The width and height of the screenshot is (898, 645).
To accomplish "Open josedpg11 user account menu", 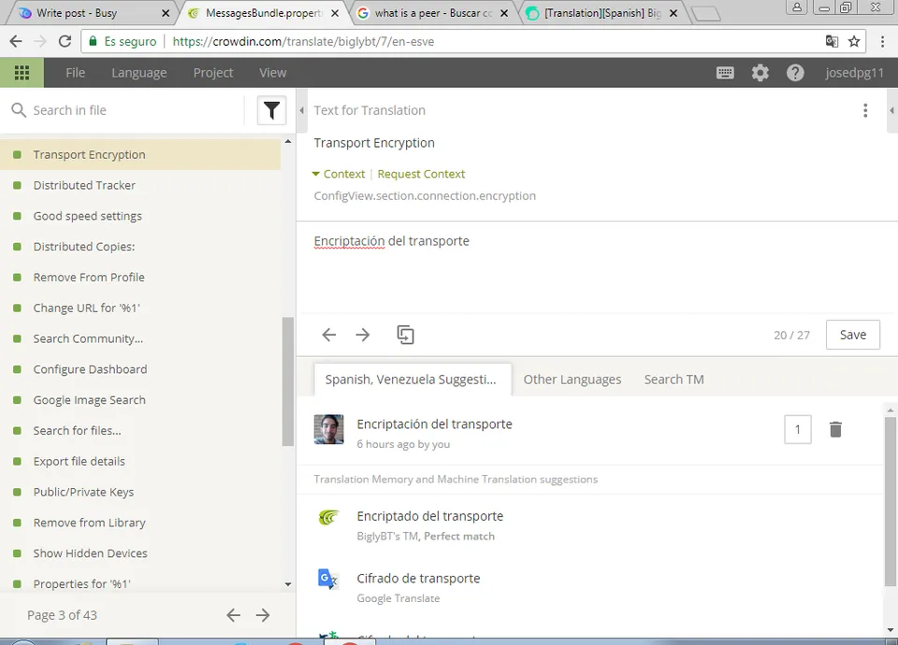I will tap(854, 73).
